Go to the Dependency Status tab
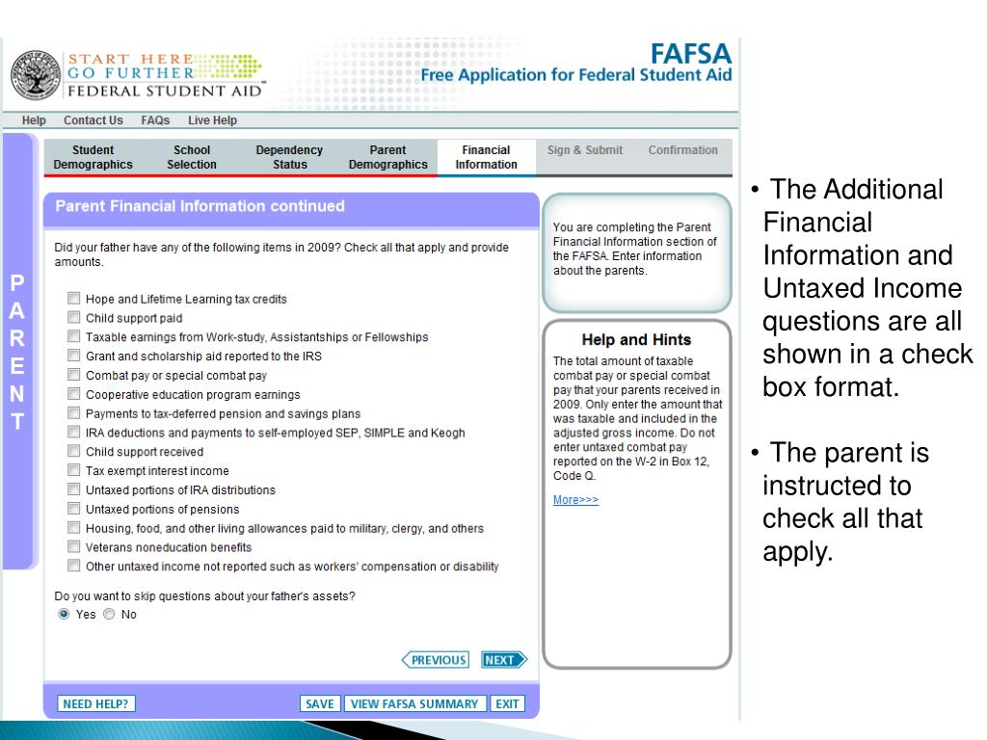Image resolution: width=987 pixels, height=740 pixels. point(289,157)
